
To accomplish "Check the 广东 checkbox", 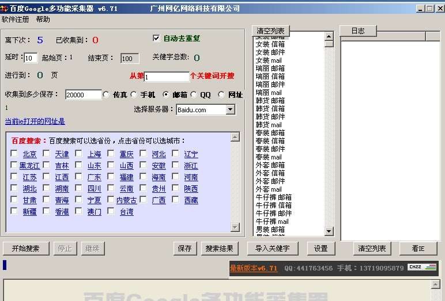I will (x=78, y=176).
